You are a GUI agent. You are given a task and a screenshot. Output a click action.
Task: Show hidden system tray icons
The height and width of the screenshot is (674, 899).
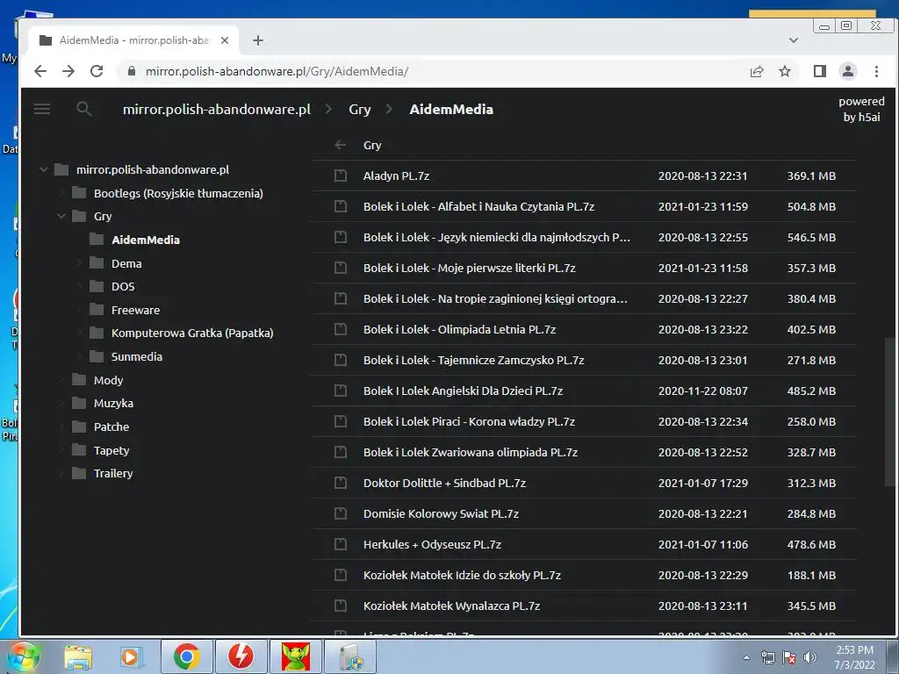click(746, 657)
